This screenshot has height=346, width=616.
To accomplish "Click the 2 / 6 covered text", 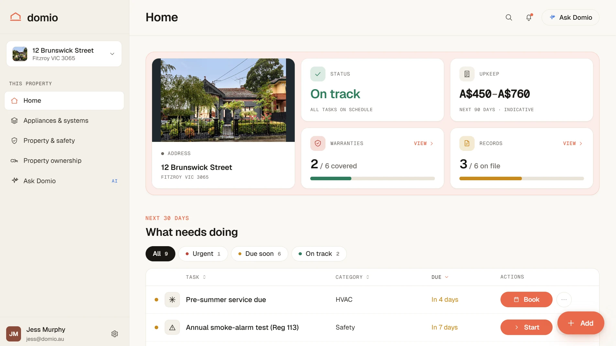I will pos(334,164).
